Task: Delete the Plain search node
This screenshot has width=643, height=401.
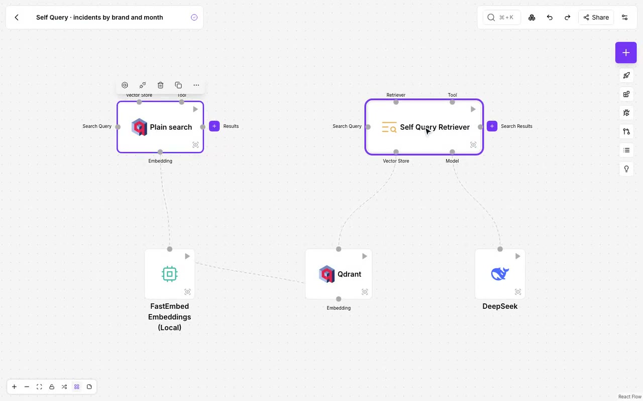Action: point(160,85)
